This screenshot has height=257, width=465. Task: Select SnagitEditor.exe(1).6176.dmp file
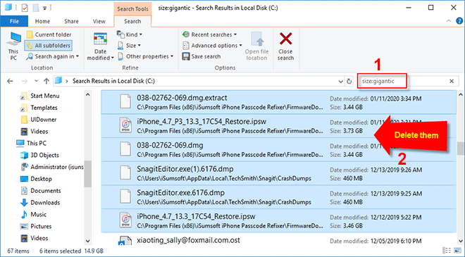278,173
